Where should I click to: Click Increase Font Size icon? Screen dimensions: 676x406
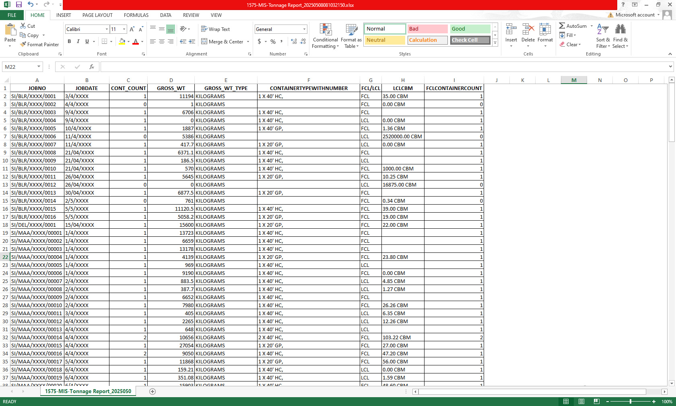pos(132,29)
